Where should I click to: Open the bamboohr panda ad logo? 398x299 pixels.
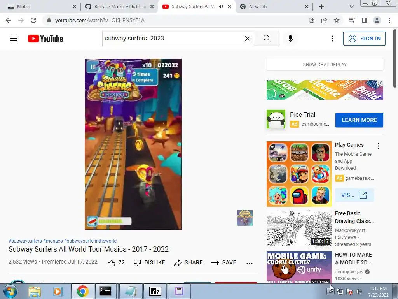276,119
